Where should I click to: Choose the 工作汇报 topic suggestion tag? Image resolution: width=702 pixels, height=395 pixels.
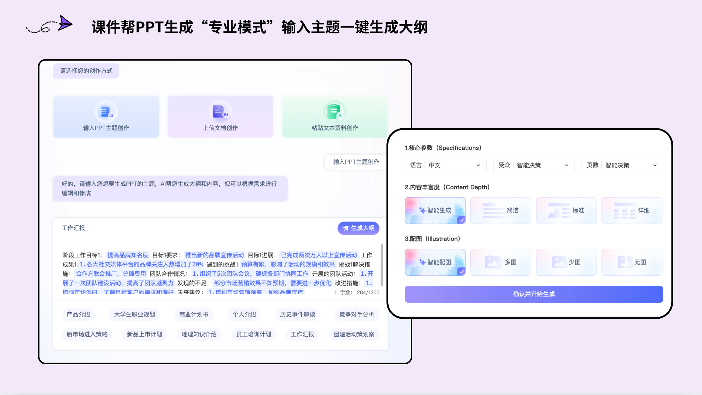(302, 334)
